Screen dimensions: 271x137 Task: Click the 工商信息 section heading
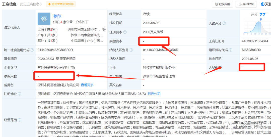click(x=9, y=4)
